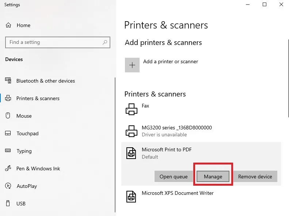Click the search magnifier icon
The image size is (289, 216).
point(105,42)
